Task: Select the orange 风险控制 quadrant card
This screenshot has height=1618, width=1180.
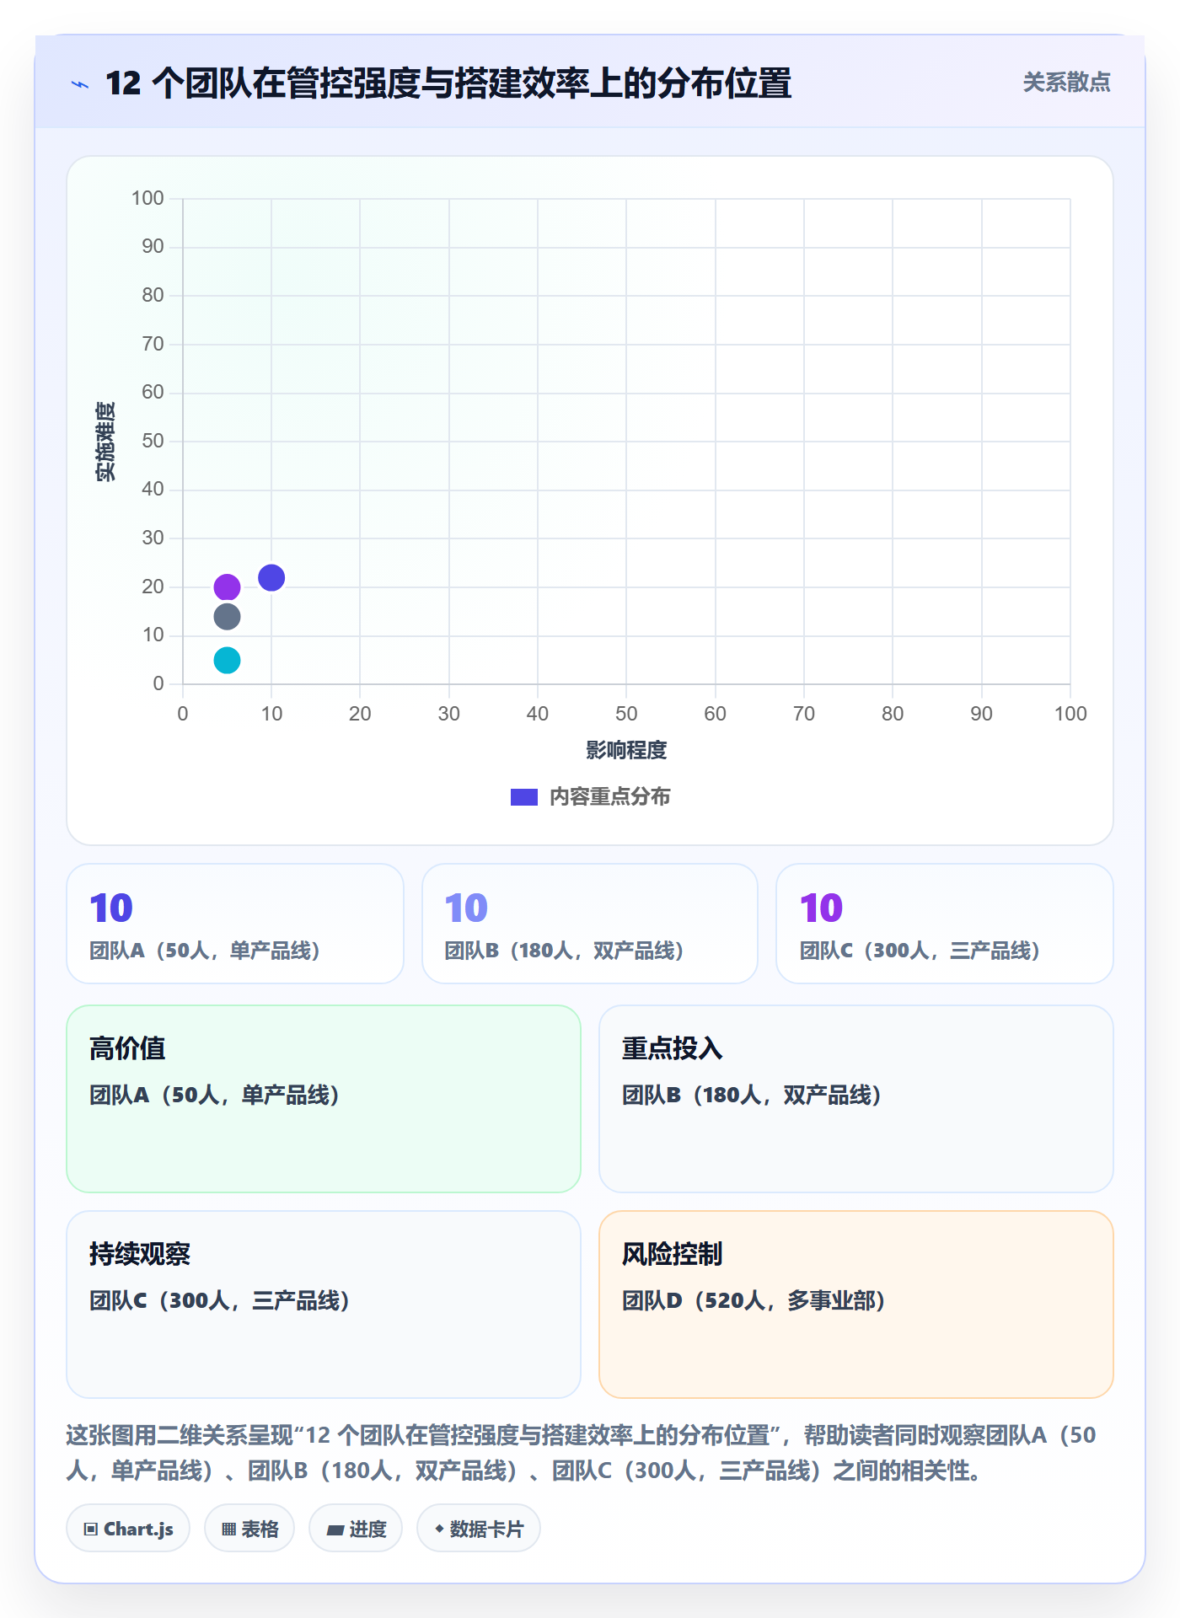Action: [x=856, y=1305]
